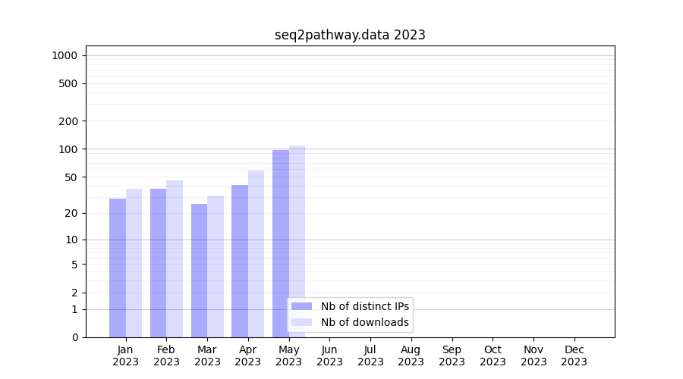683x379 pixels.
Task: Click the Nb of distinct IPs legend label
Action: point(364,306)
